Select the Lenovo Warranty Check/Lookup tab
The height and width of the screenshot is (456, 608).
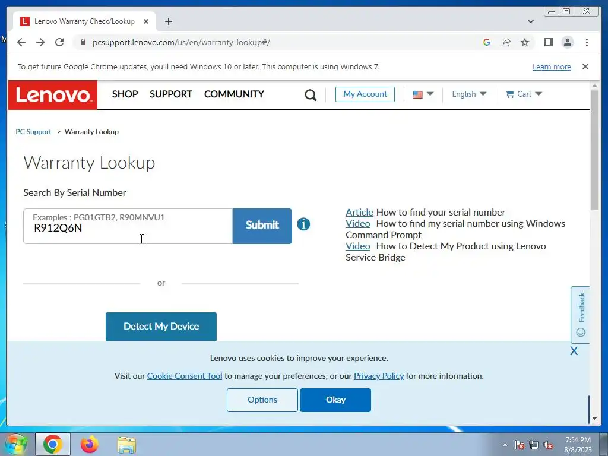click(84, 21)
